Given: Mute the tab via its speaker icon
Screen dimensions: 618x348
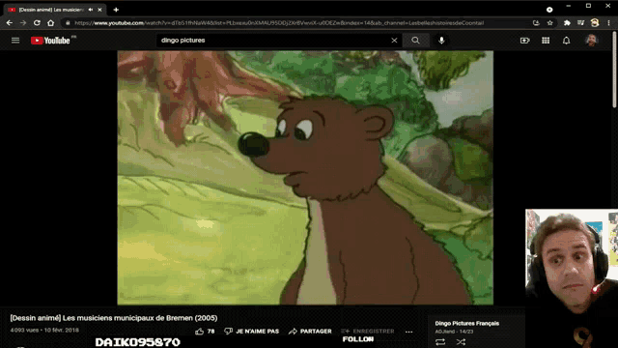Looking at the screenshot, I should (x=91, y=10).
